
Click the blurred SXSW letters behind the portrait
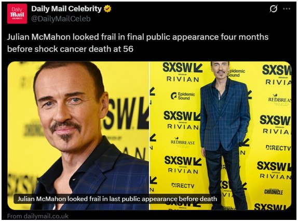[126, 114]
